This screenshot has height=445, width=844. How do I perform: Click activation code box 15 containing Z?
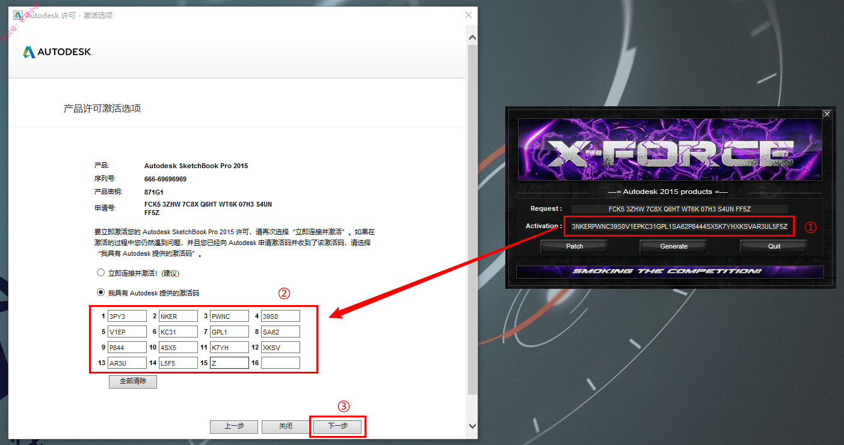229,363
